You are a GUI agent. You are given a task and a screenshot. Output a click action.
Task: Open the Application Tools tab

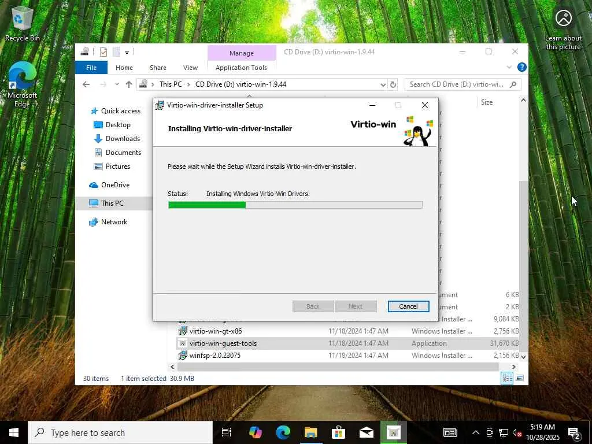coord(241,68)
